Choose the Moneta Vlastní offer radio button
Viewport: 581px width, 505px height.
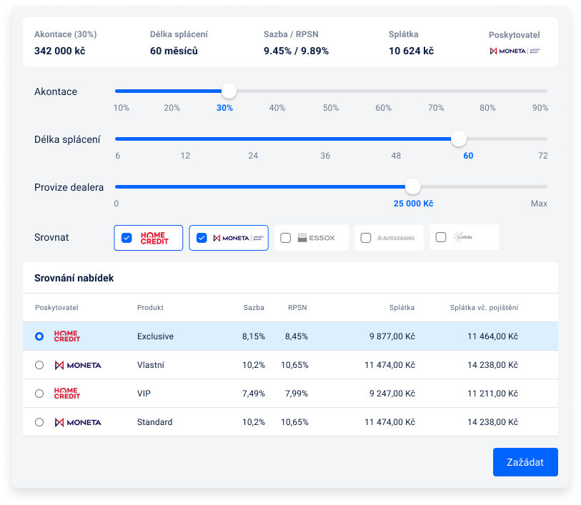39,365
